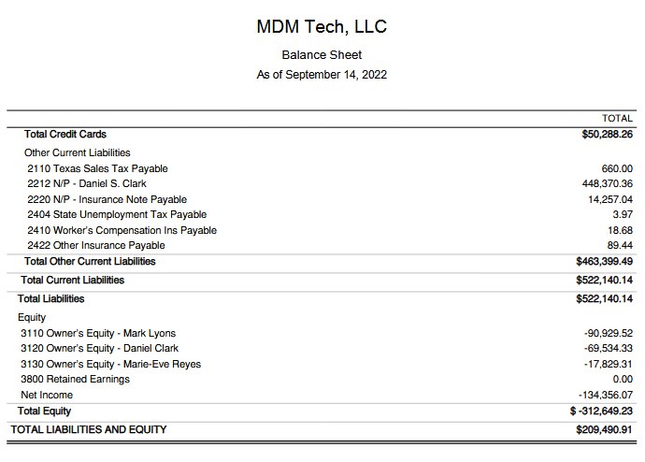The image size is (645, 462).
Task: Open Total Other Current Liabilities amount $463,399.49
Action: point(605,262)
